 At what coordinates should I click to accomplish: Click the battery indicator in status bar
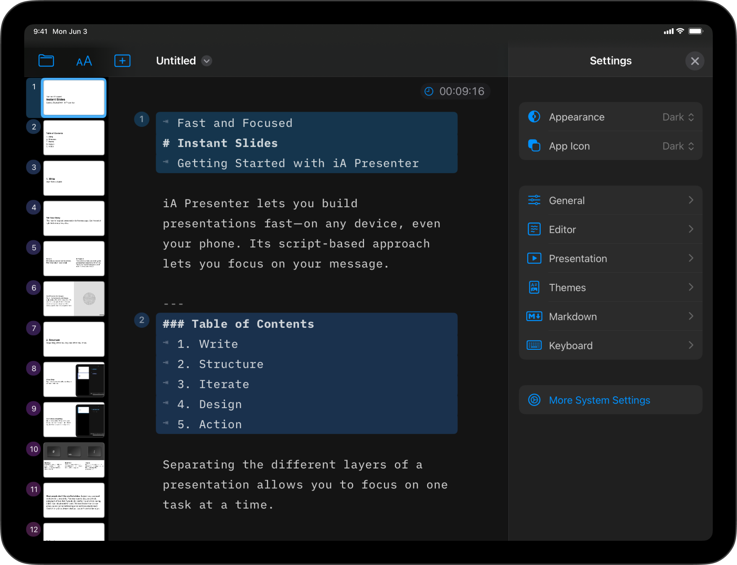point(696,31)
